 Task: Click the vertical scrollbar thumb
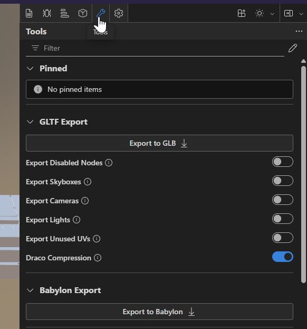click(303, 175)
